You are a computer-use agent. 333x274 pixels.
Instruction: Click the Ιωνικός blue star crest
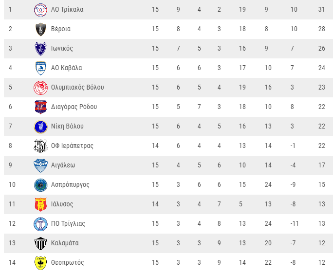[40, 49]
